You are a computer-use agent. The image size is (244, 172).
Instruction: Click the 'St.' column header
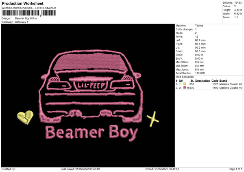coord(192,81)
